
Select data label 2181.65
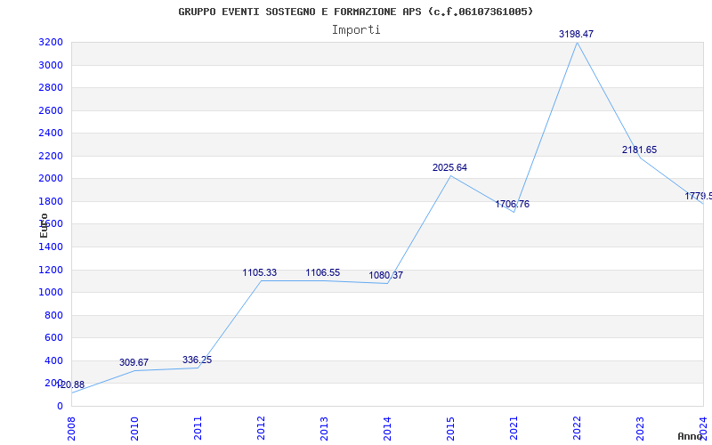(639, 150)
